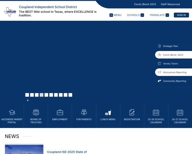Image resolution: width=192 pixels, height=154 pixels.
Task: Click the Sign In button
Action: 181,15
